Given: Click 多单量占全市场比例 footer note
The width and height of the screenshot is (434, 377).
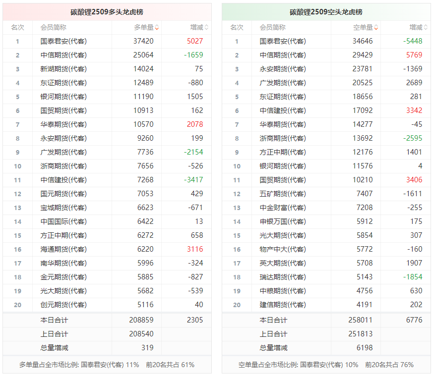Looking at the screenshot, I should (x=107, y=365).
